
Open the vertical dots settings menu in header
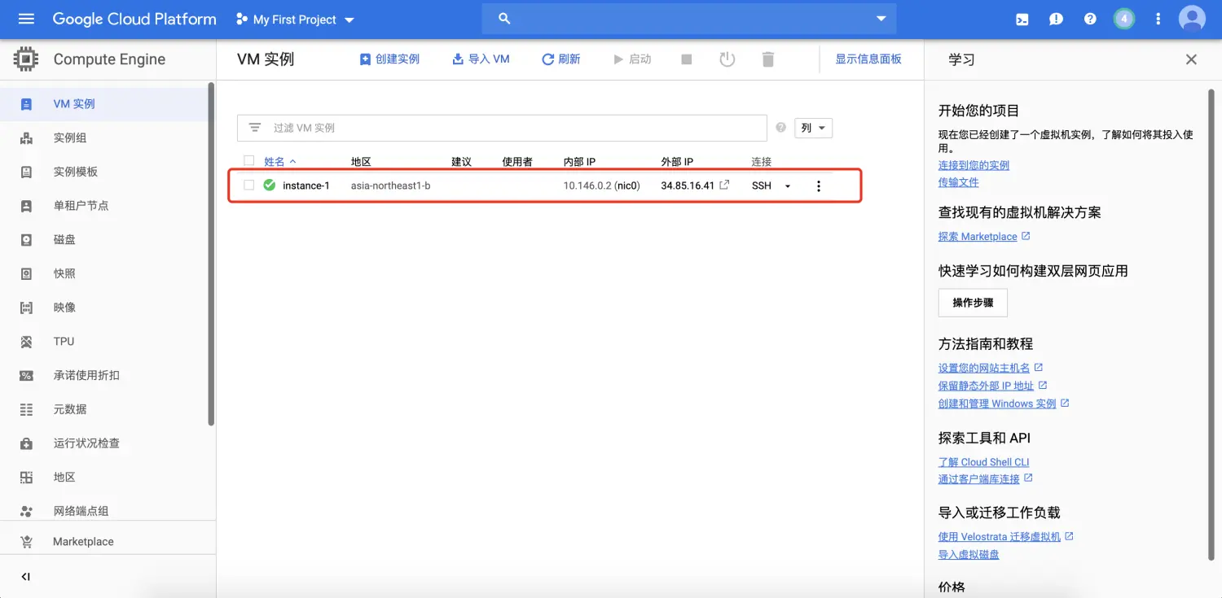coord(1158,19)
